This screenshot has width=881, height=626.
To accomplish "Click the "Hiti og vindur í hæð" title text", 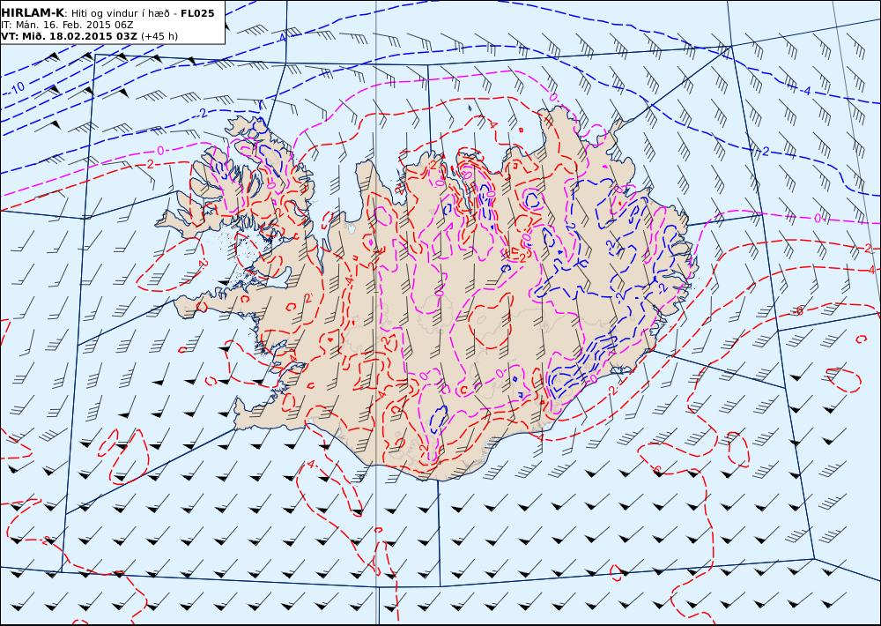I will click(122, 13).
